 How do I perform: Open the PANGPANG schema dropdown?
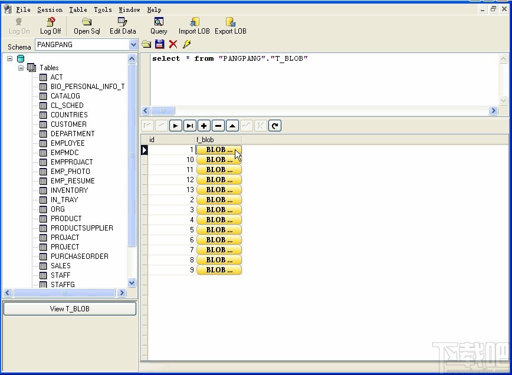click(x=133, y=44)
